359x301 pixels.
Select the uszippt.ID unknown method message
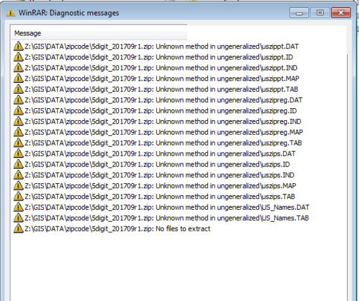(159, 57)
